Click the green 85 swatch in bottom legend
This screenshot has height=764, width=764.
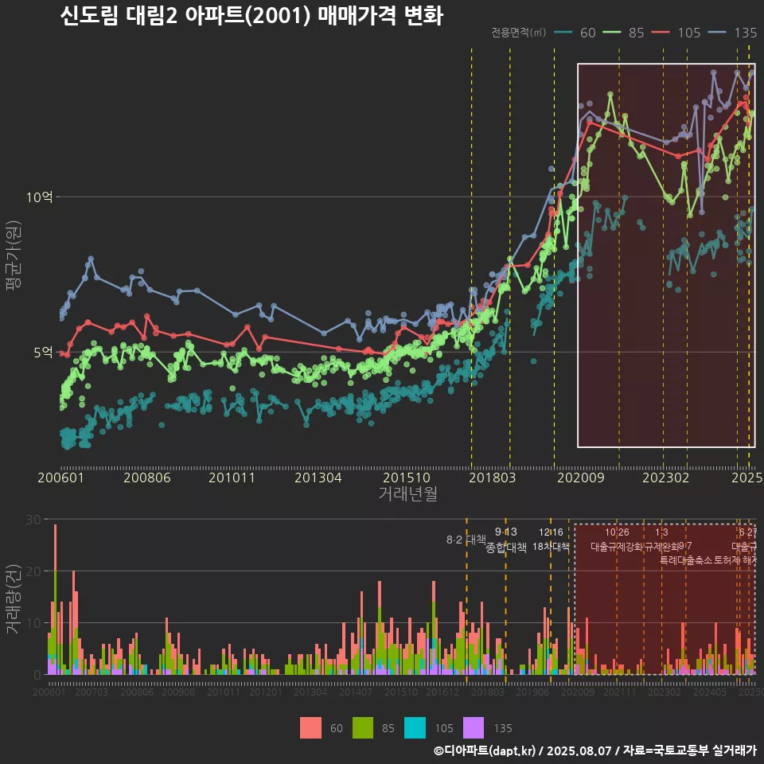tap(363, 728)
